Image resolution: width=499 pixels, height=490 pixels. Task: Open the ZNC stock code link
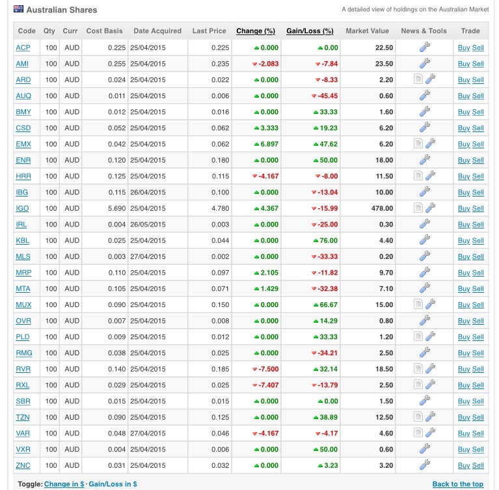tap(23, 466)
